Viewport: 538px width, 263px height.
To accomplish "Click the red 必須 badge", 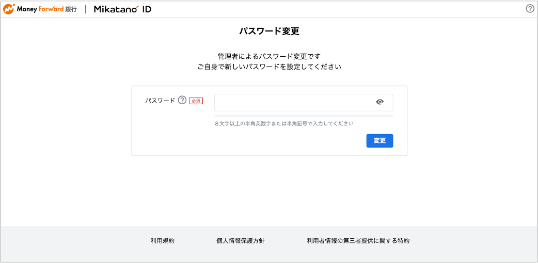I will pos(196,101).
